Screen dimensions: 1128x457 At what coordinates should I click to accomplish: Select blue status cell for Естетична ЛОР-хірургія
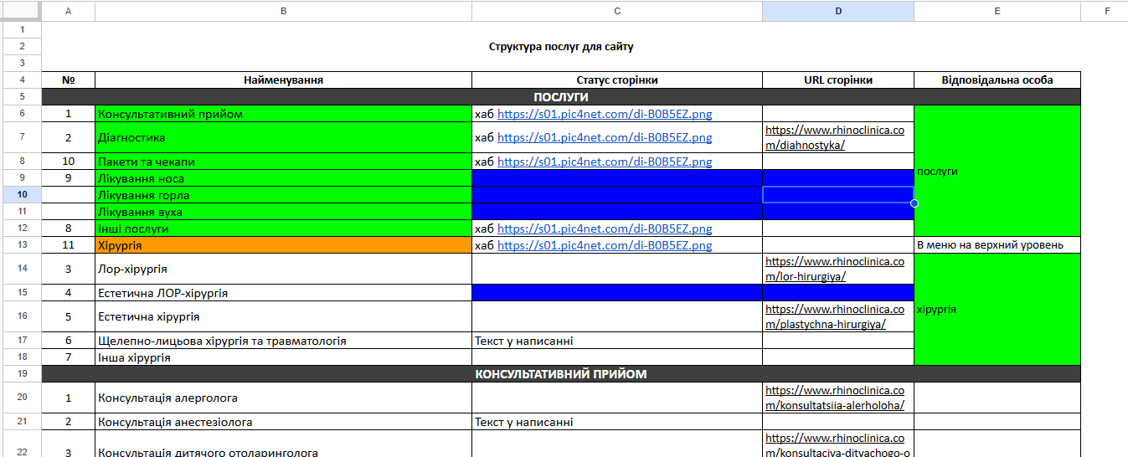click(x=617, y=293)
